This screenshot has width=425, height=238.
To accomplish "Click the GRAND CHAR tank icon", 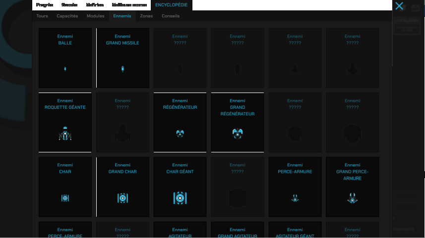I will coord(122,198).
